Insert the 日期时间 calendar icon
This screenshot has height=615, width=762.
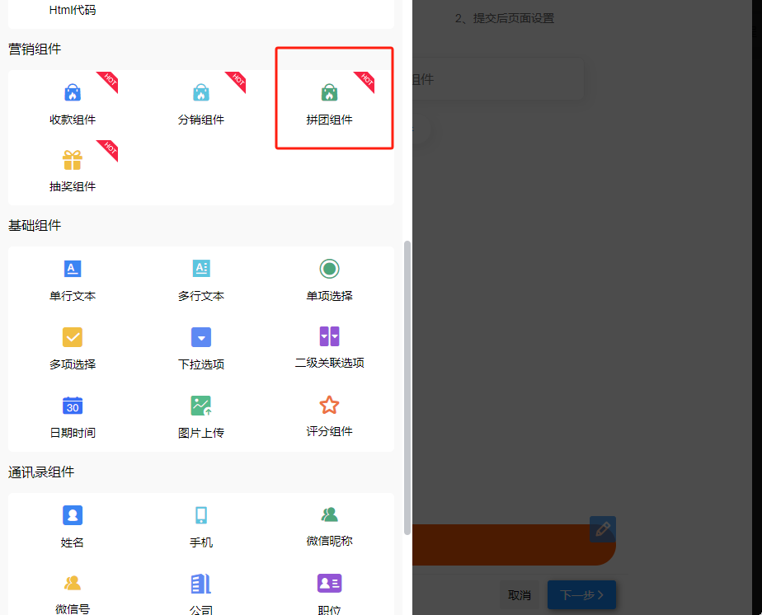tap(73, 406)
